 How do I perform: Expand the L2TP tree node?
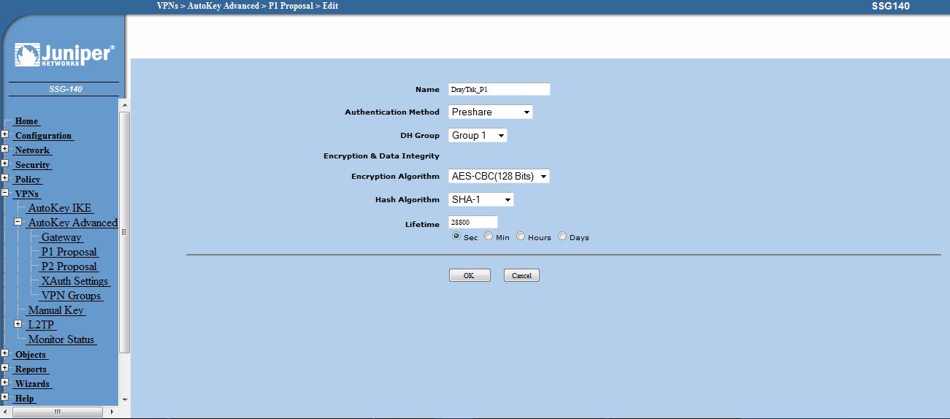pyautogui.click(x=18, y=324)
